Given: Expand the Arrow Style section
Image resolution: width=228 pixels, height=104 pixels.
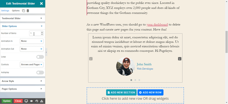Looking at the screenshot, I should point(23,81).
